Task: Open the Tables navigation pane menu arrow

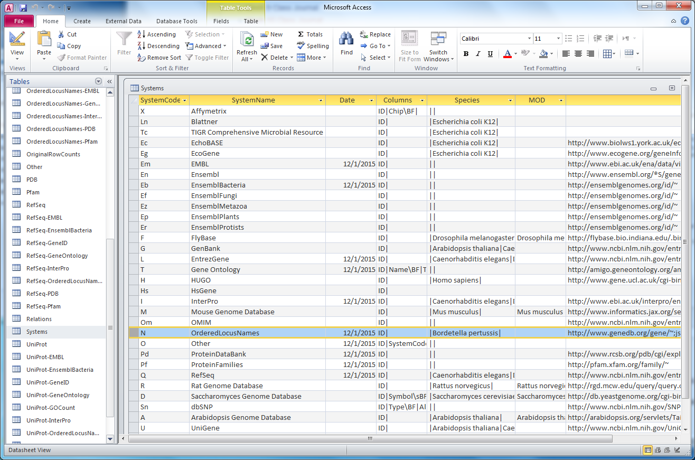Action: pyautogui.click(x=98, y=81)
